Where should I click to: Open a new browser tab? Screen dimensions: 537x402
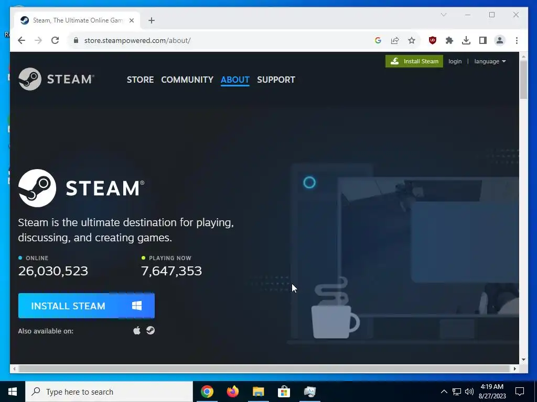tap(152, 20)
